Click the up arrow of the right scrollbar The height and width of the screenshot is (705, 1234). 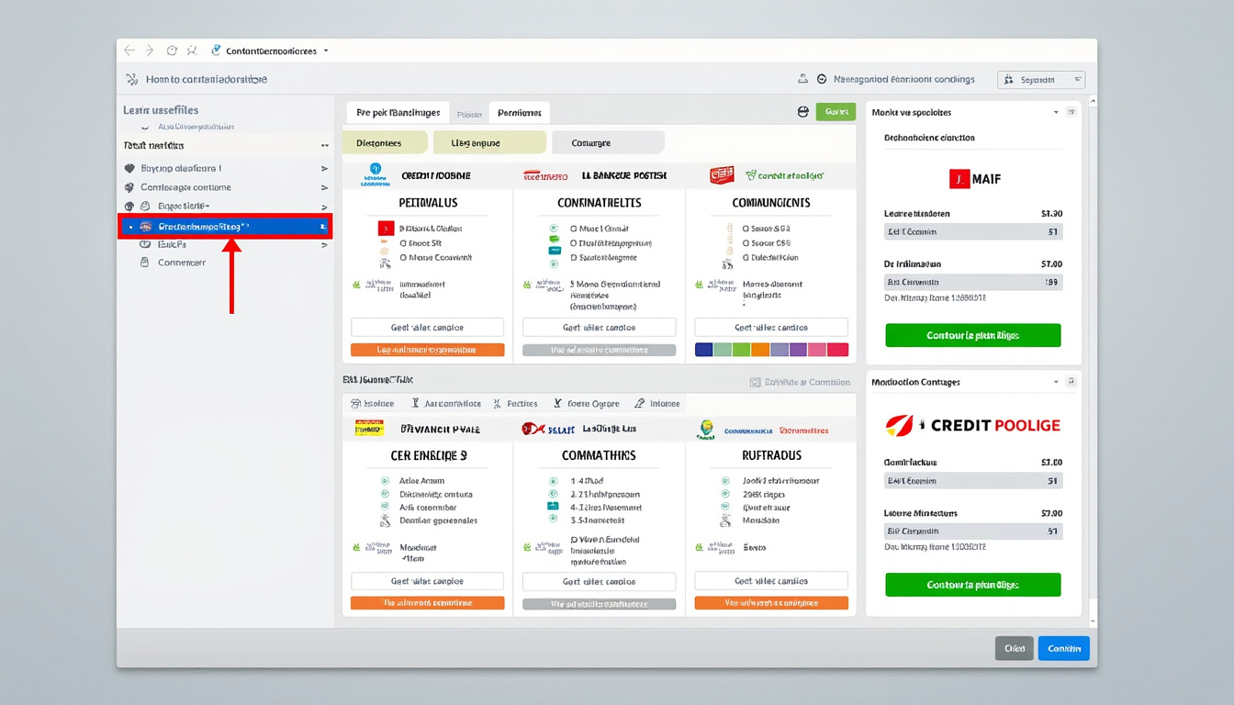click(x=1093, y=101)
